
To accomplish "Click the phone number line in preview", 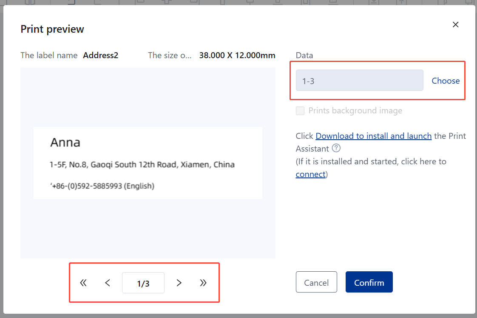I will (102, 186).
